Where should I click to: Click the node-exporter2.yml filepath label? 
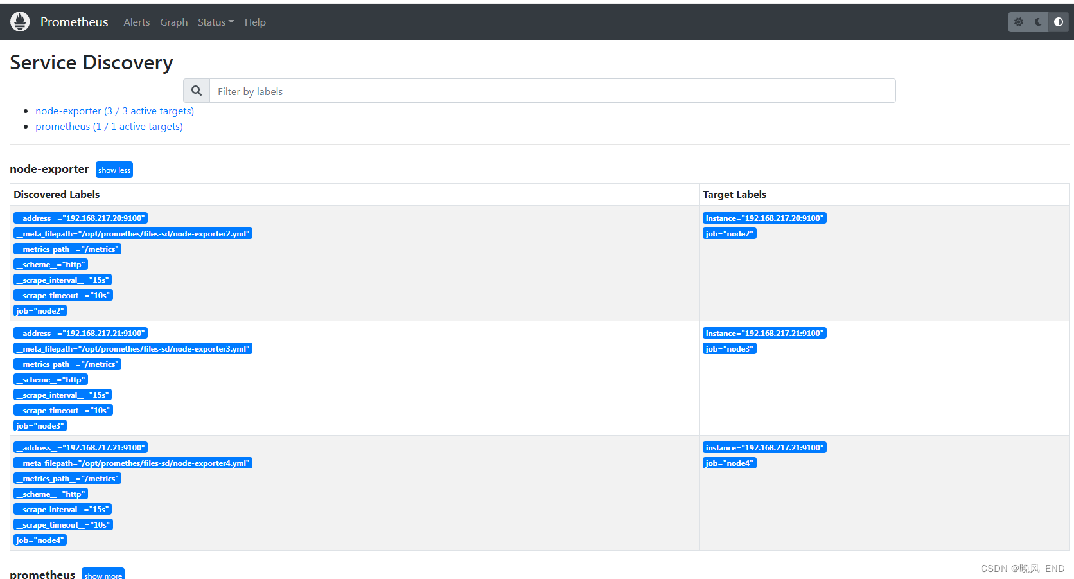[x=133, y=234]
